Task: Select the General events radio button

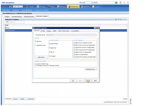Action: pos(36,41)
